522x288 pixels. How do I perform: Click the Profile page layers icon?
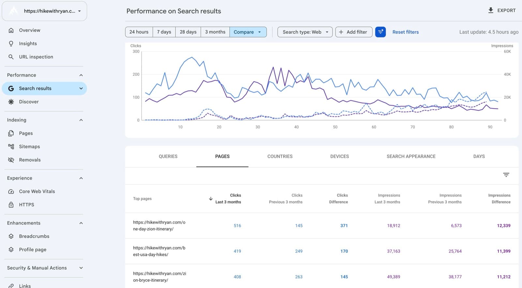coord(11,250)
